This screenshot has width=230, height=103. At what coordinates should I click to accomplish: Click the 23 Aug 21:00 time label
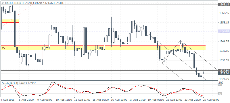(192, 100)
